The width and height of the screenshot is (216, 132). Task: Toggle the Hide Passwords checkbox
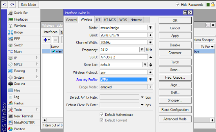(178, 4)
